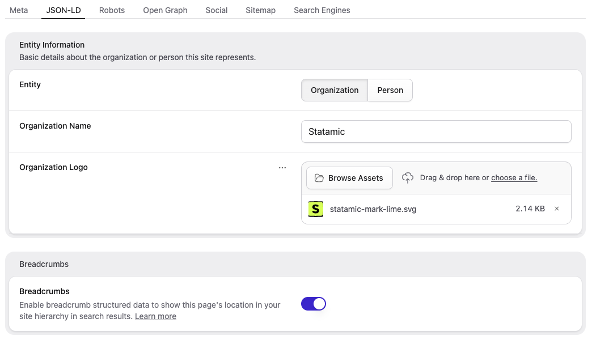Viewport: 592px width, 340px height.
Task: Click inside the Organization Name field
Action: click(435, 131)
